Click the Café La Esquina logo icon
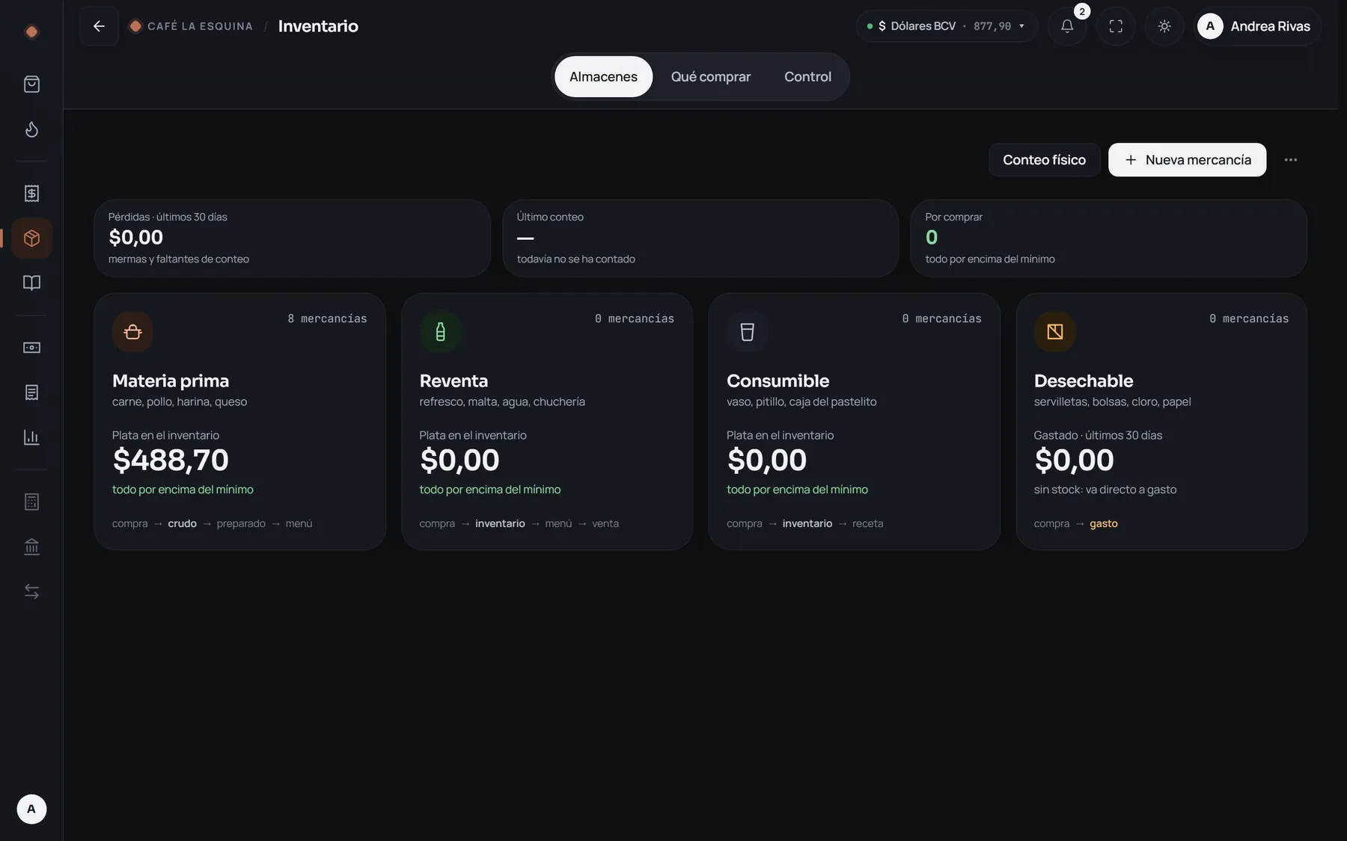Screen dimensions: 1347x841 (135, 26)
